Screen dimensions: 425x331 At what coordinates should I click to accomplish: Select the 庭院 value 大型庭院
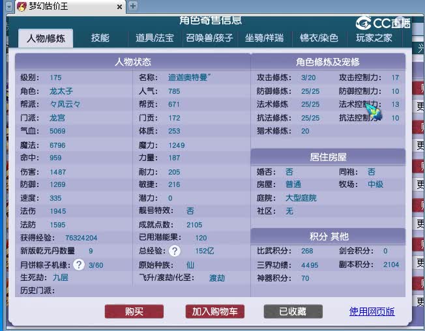tap(301, 198)
